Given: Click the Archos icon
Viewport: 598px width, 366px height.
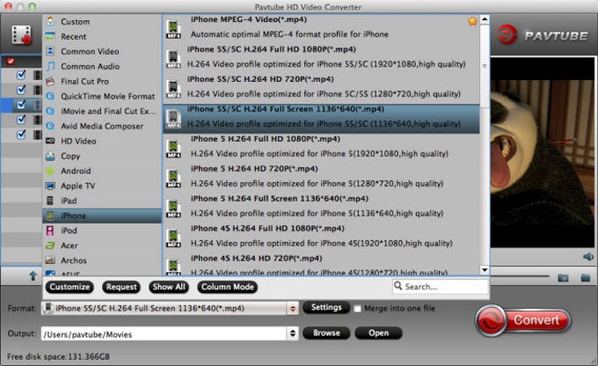Looking at the screenshot, I should tap(50, 260).
